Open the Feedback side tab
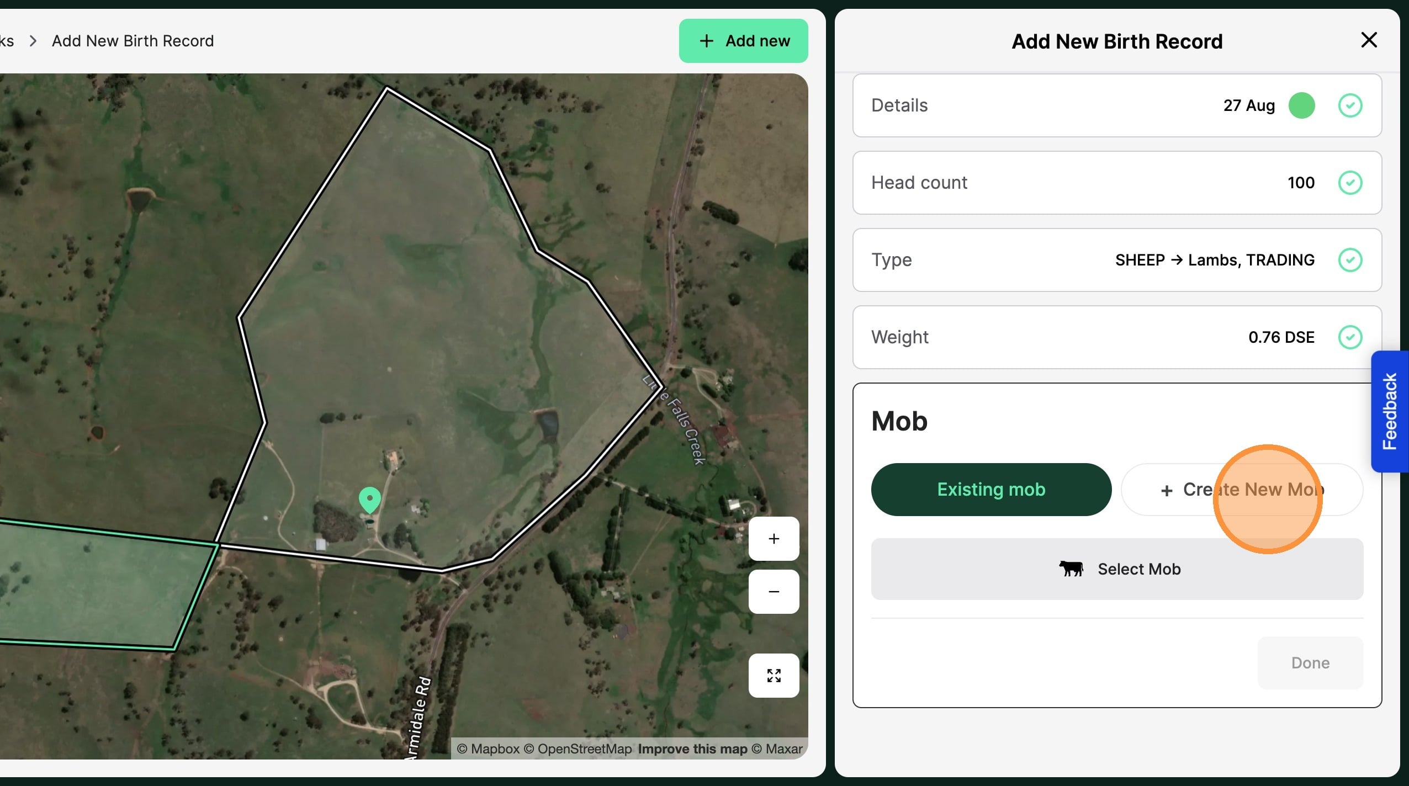The width and height of the screenshot is (1409, 786). 1390,411
